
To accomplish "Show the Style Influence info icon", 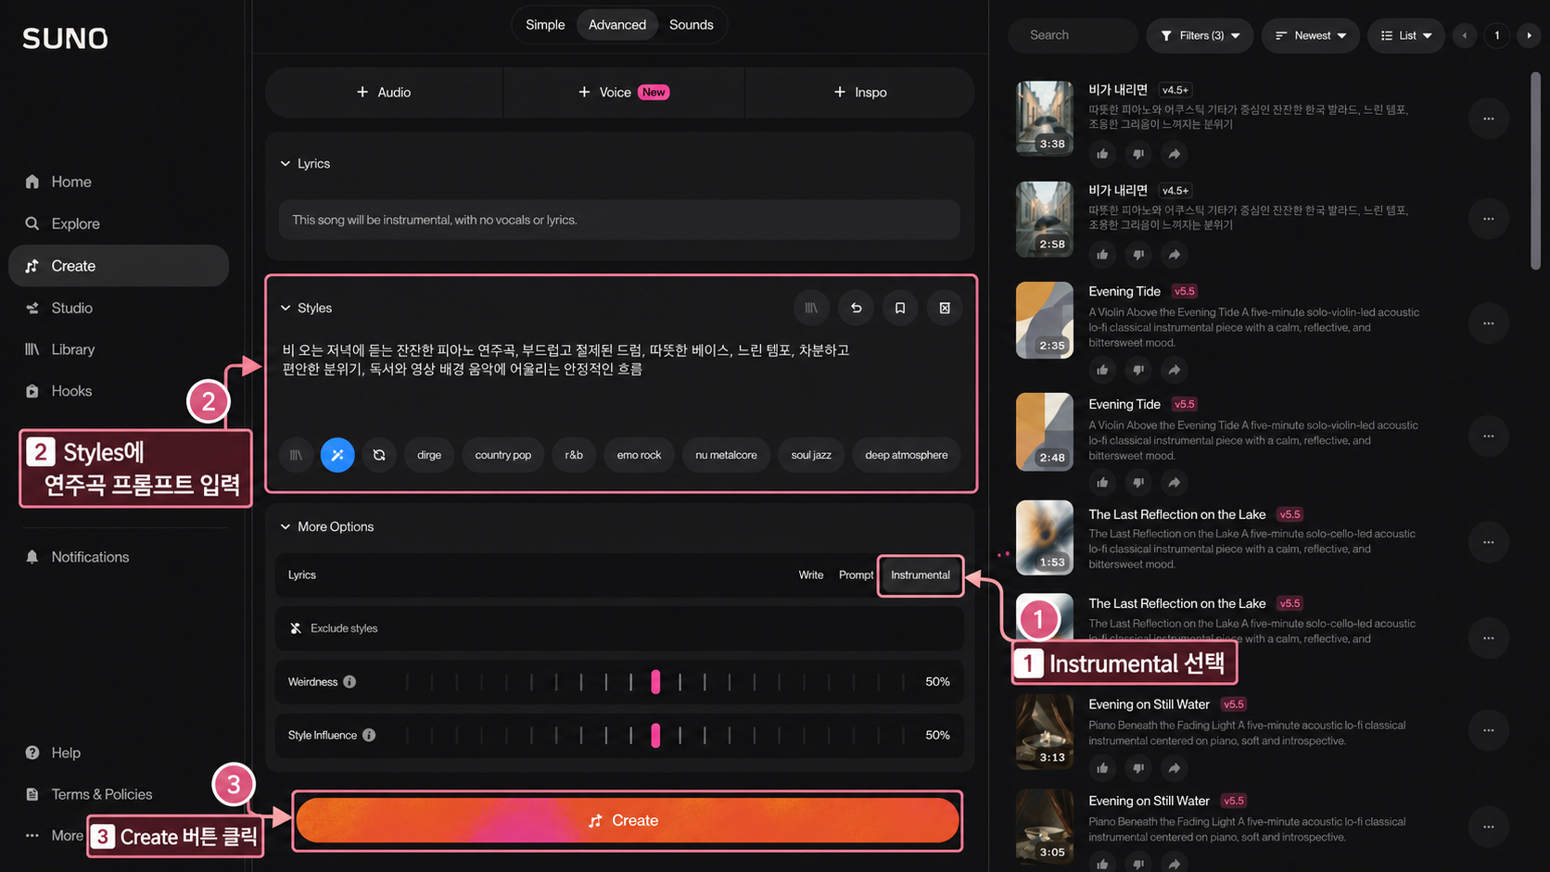I will click(x=369, y=735).
